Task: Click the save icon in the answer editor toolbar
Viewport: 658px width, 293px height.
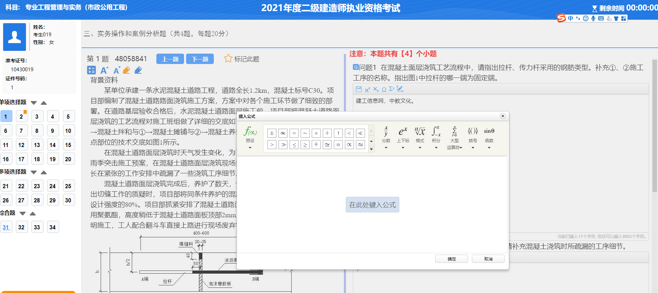Action: click(359, 89)
